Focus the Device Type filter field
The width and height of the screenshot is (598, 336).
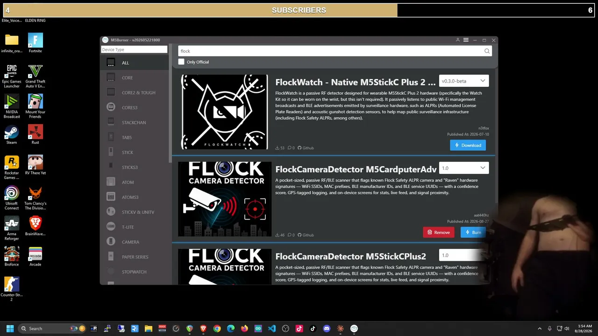[x=134, y=49]
